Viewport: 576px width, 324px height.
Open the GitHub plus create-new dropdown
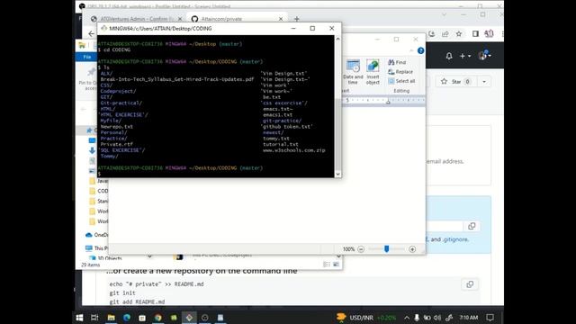[x=464, y=56]
